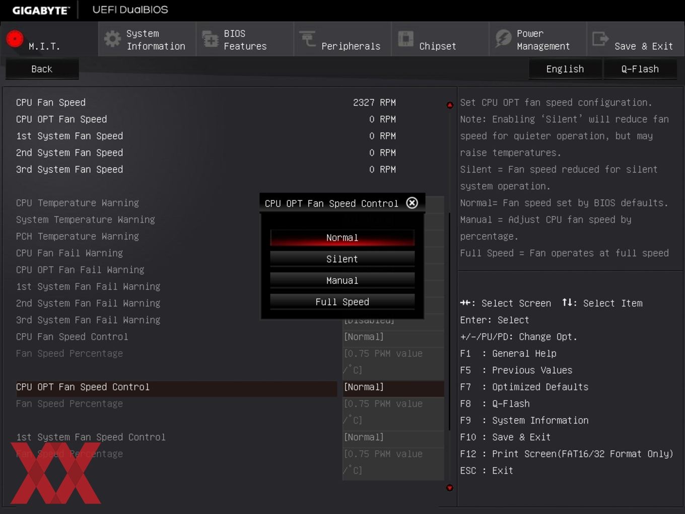Open the System Information tab
The image size is (685, 514).
point(147,39)
